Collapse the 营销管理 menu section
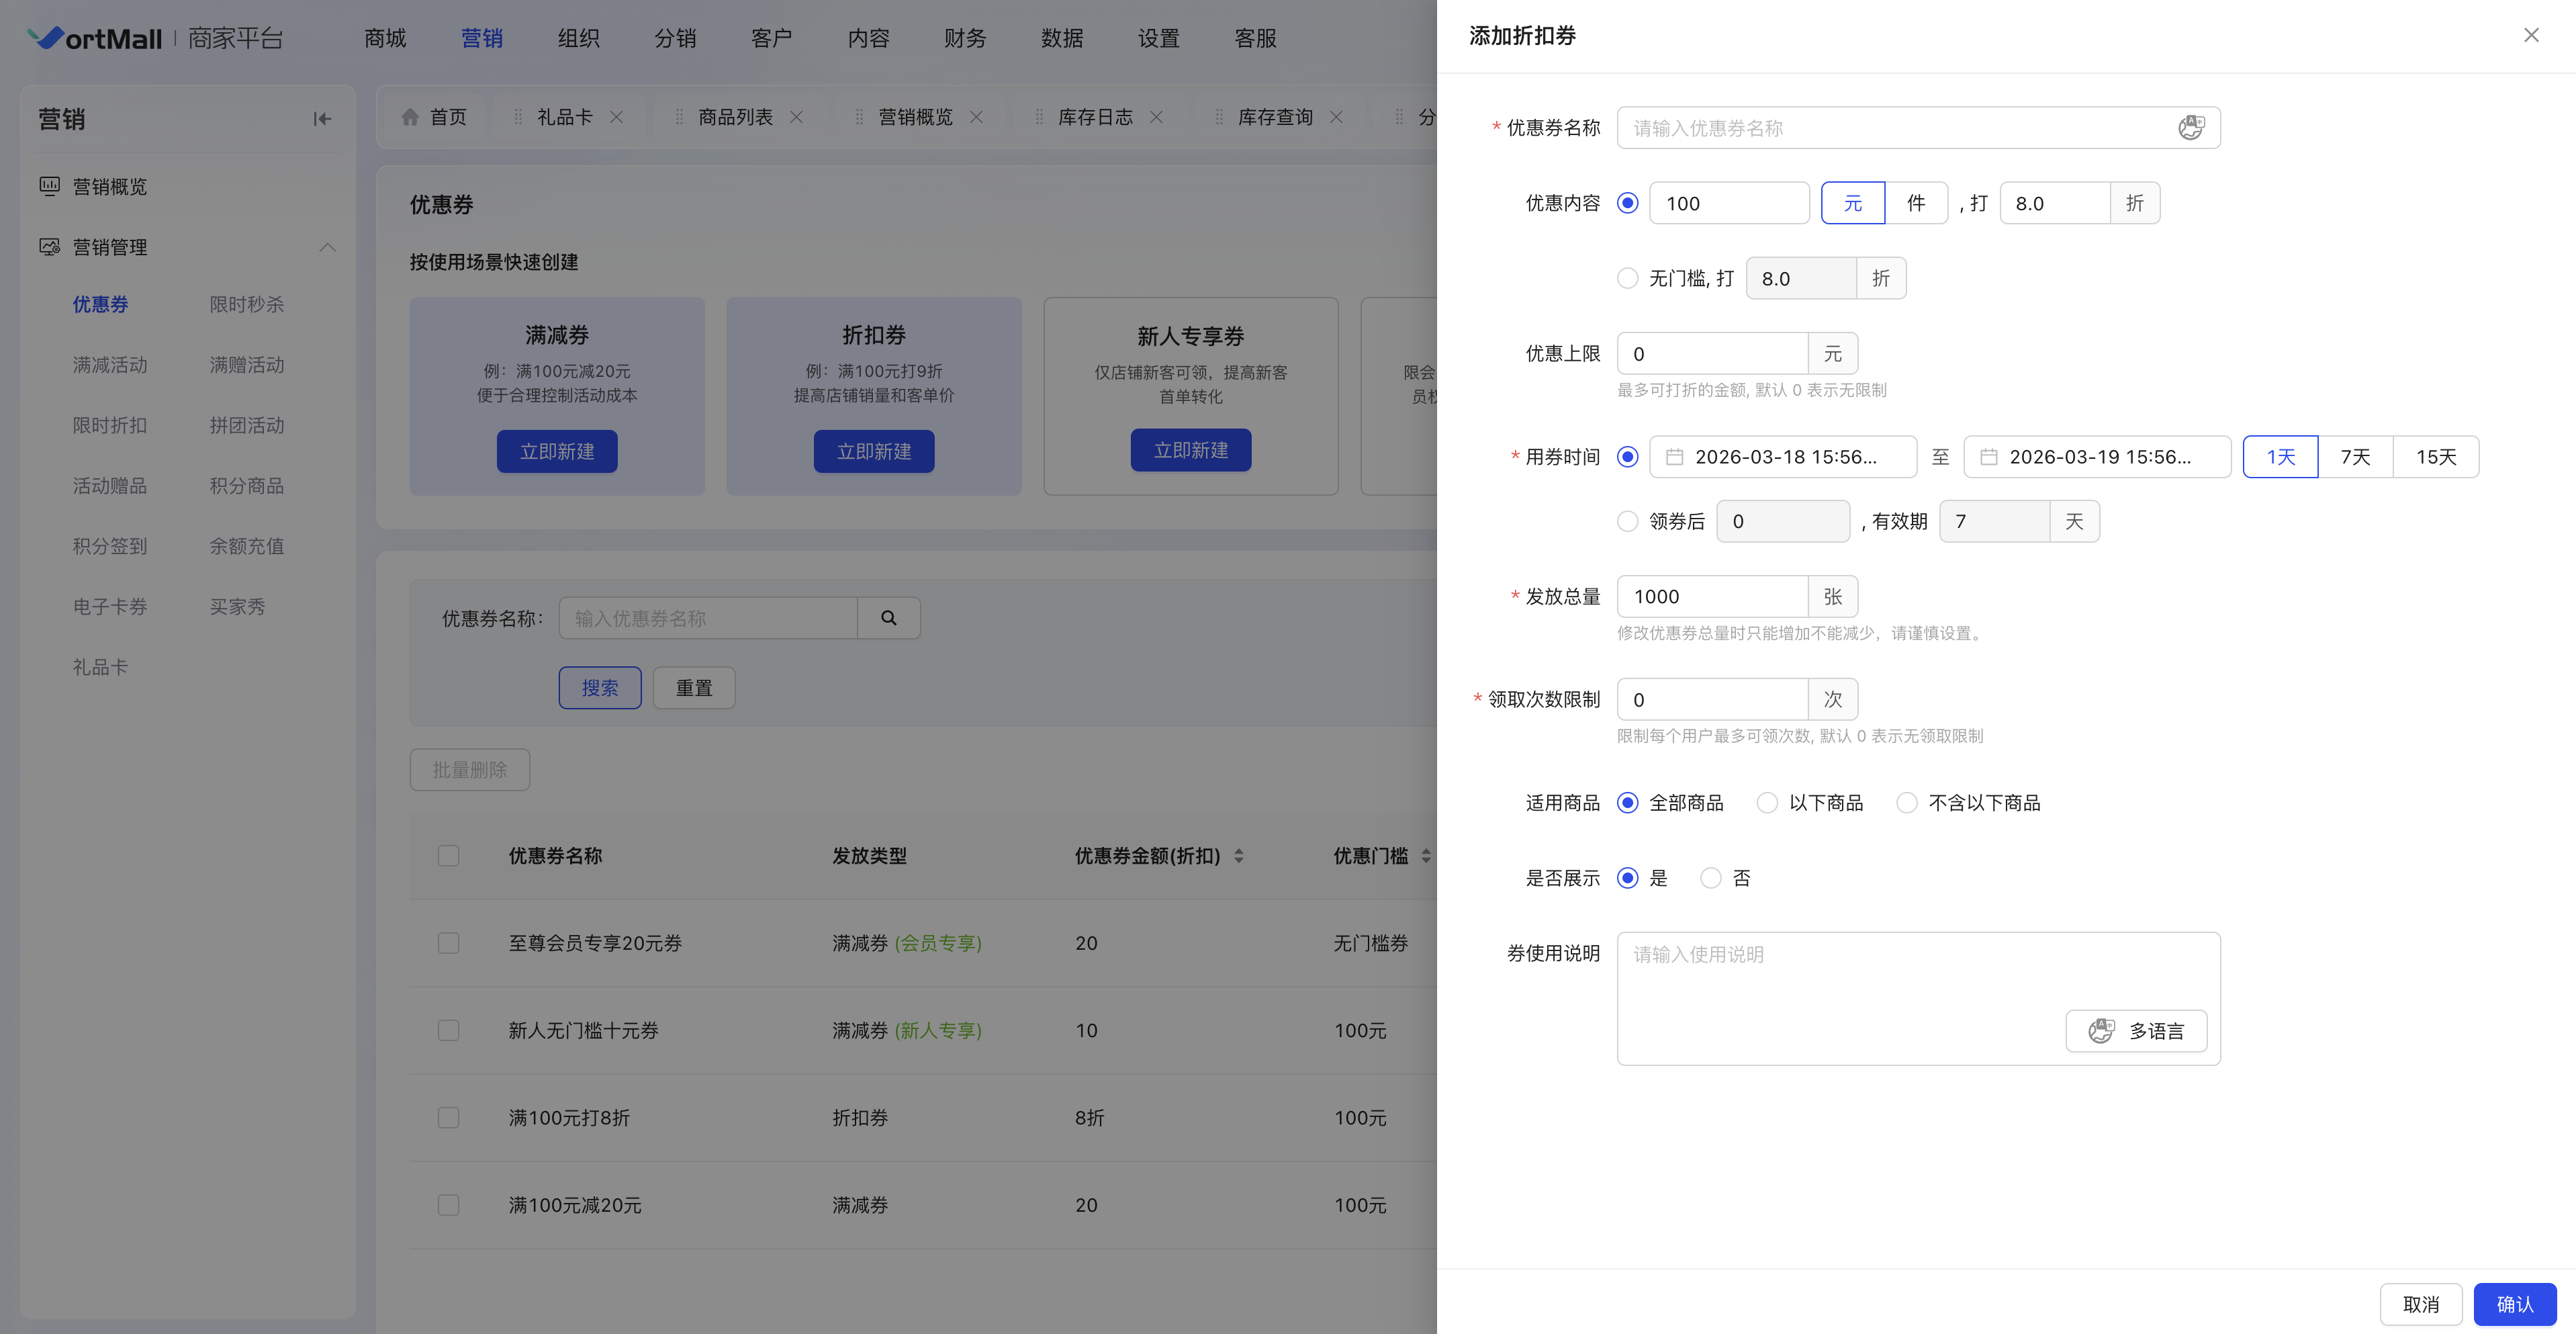The height and width of the screenshot is (1334, 2576). click(x=327, y=247)
